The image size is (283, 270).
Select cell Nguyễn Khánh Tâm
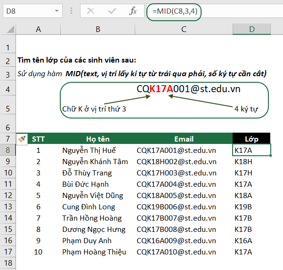(98, 161)
